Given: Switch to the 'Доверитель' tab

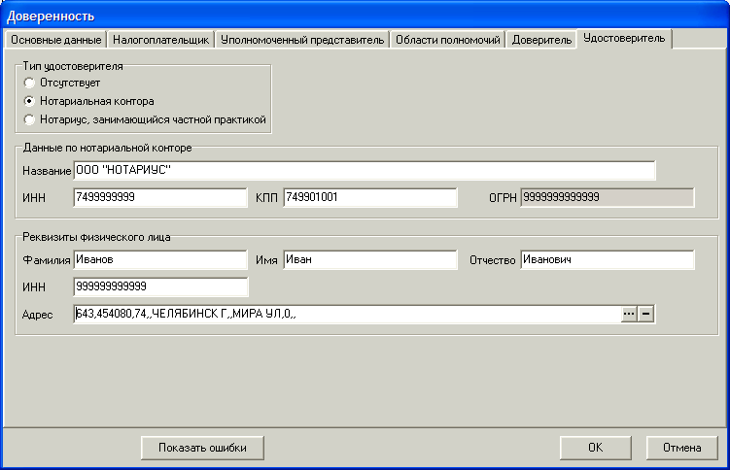Looking at the screenshot, I should pyautogui.click(x=541, y=40).
